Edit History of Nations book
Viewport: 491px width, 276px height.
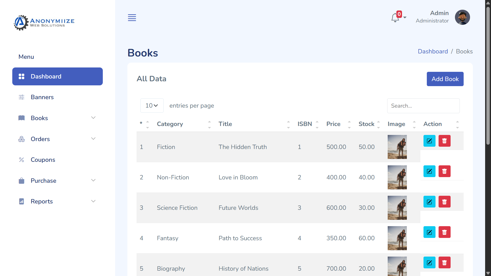pyautogui.click(x=429, y=262)
